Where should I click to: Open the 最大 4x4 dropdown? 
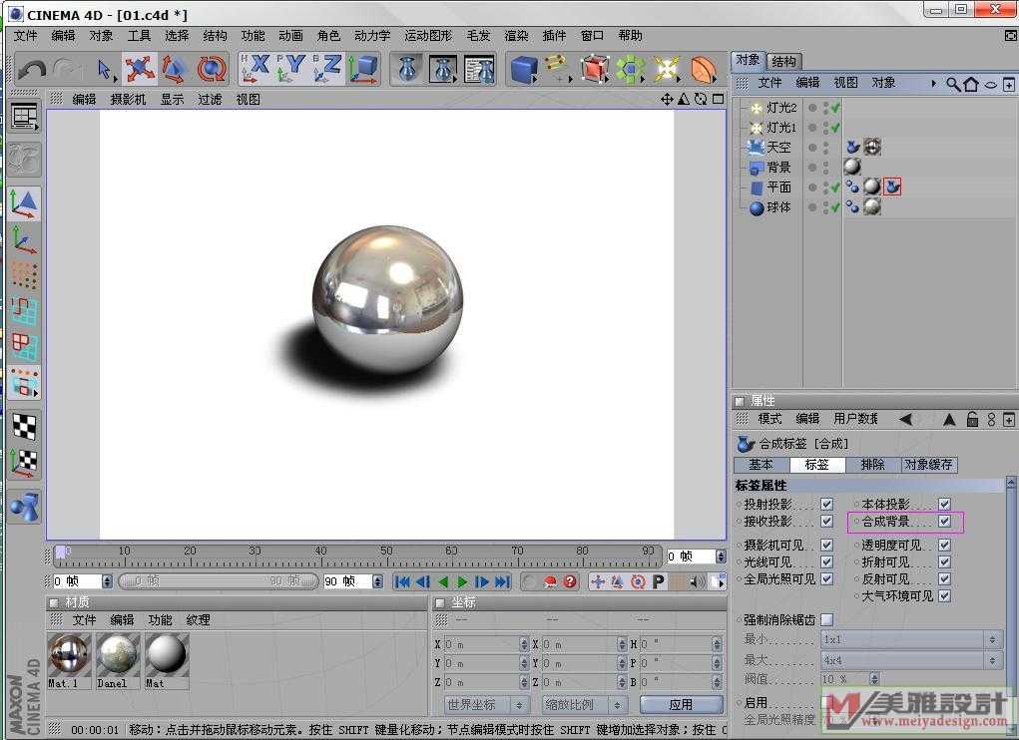point(910,660)
